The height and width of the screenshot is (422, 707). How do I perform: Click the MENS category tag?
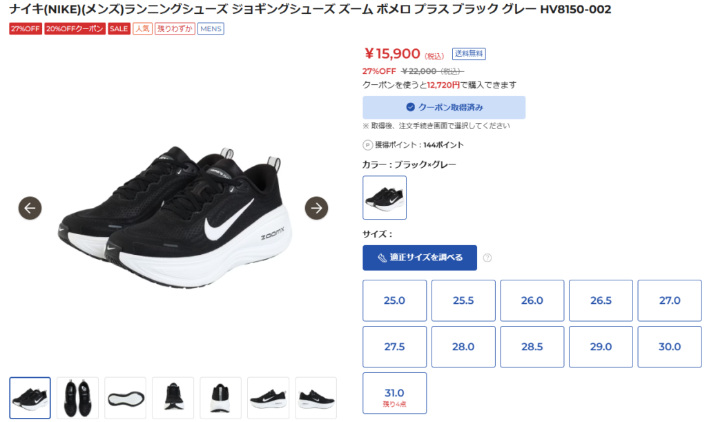[211, 28]
